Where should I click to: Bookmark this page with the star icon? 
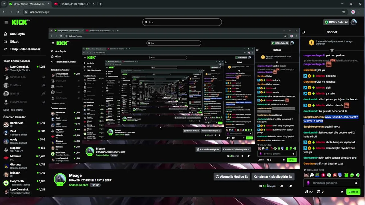tap(344, 12)
